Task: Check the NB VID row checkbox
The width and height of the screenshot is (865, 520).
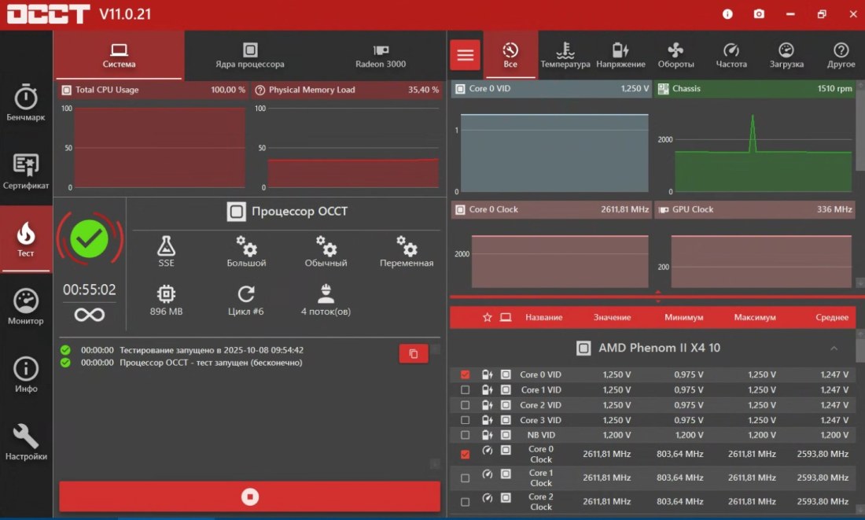Action: 465,435
